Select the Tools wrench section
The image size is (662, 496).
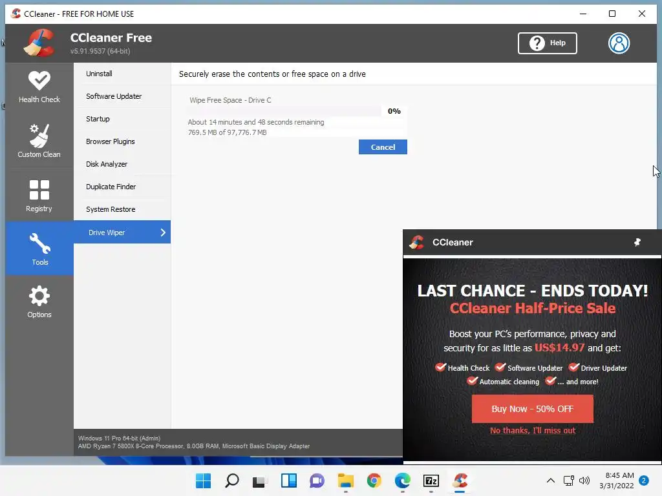pyautogui.click(x=39, y=249)
